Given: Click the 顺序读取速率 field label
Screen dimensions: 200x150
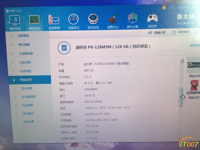Looking at the screenshot, I should 69,126.
